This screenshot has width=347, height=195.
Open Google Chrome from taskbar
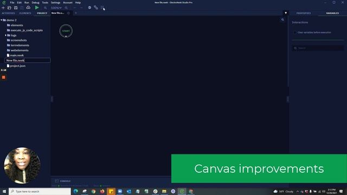coord(93,191)
